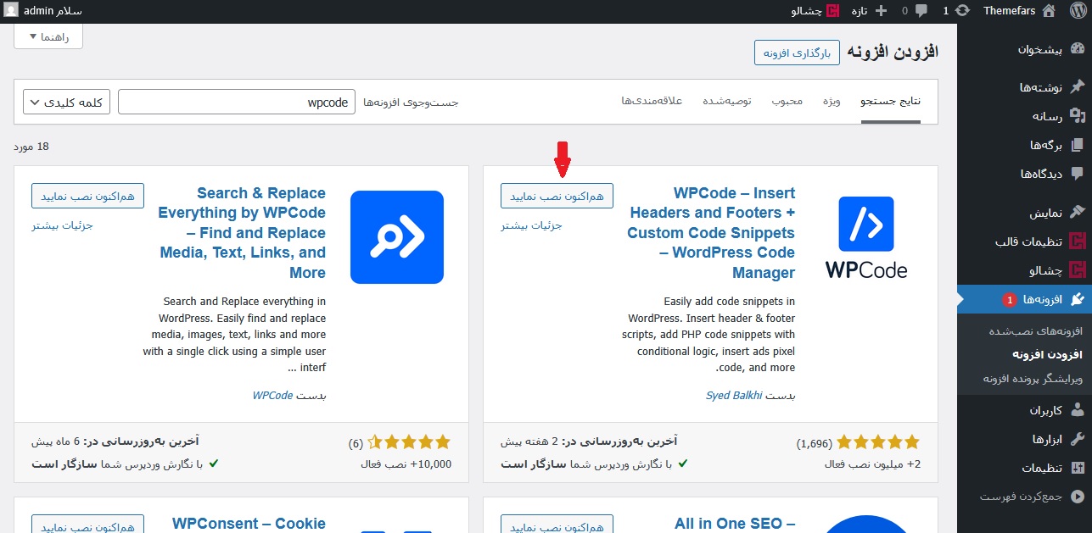1092x533 pixels.
Task: Expand the راهنما help dropdown
Action: pyautogui.click(x=48, y=37)
